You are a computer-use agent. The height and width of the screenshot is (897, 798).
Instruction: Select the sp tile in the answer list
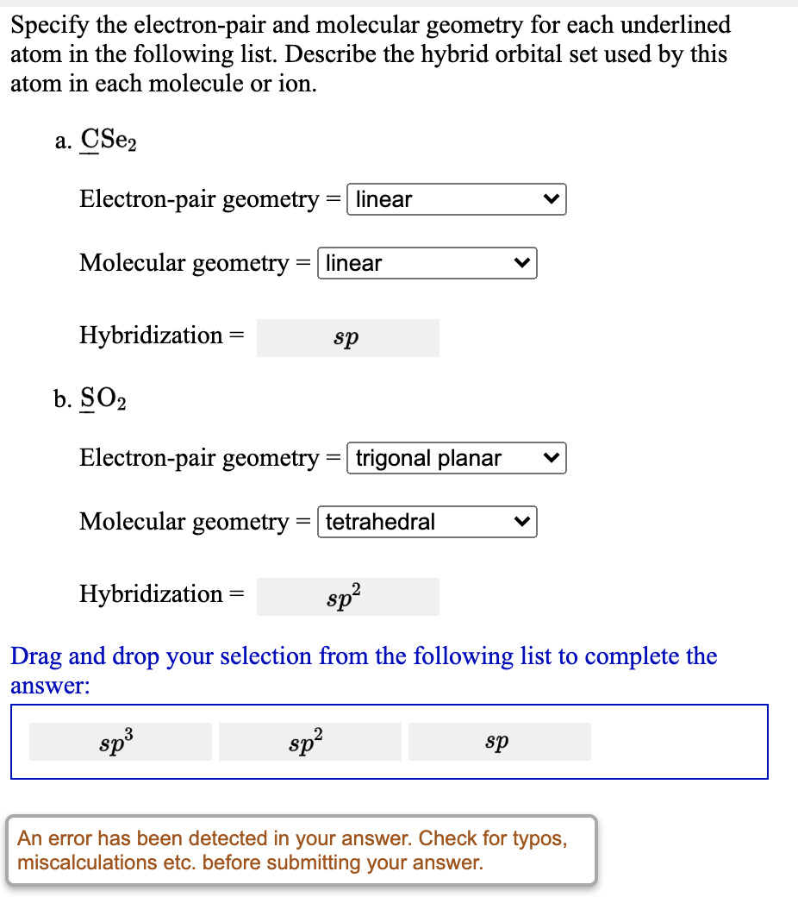pyautogui.click(x=499, y=741)
